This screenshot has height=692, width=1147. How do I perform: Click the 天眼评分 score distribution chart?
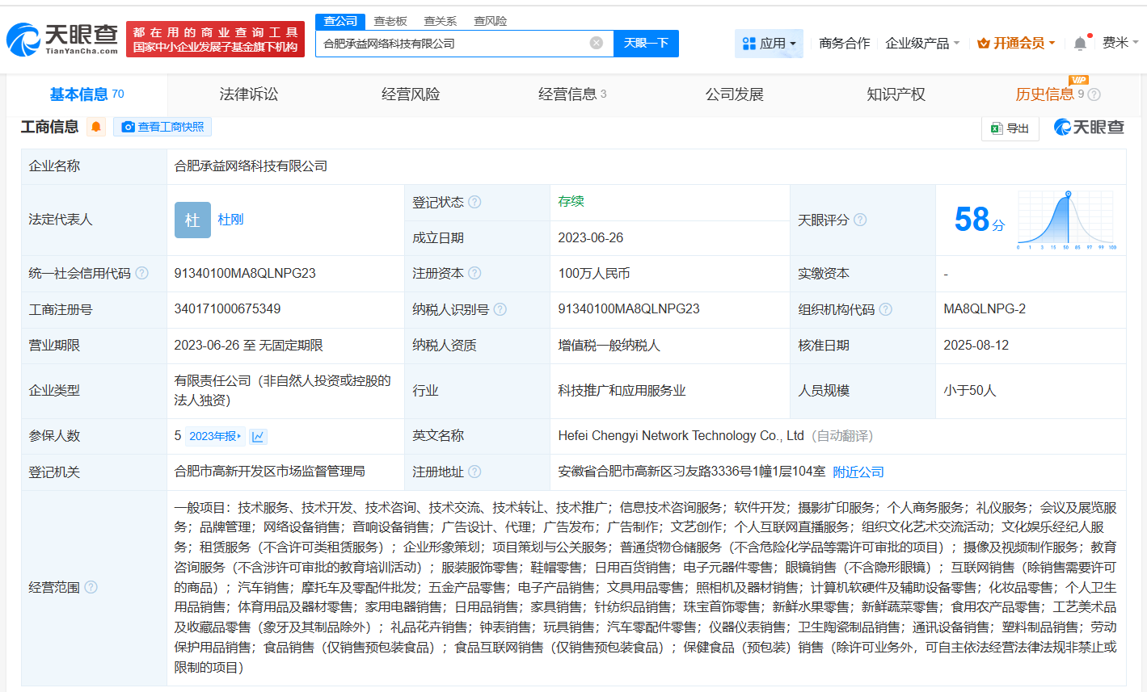pos(1067,220)
